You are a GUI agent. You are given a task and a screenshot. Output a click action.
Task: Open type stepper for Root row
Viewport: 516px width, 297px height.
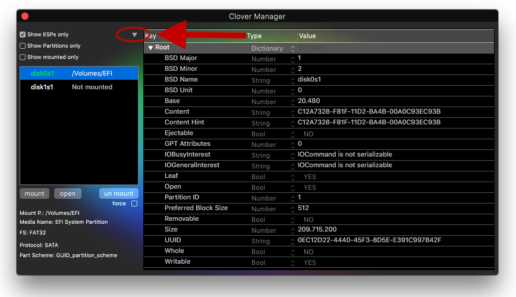(x=292, y=48)
